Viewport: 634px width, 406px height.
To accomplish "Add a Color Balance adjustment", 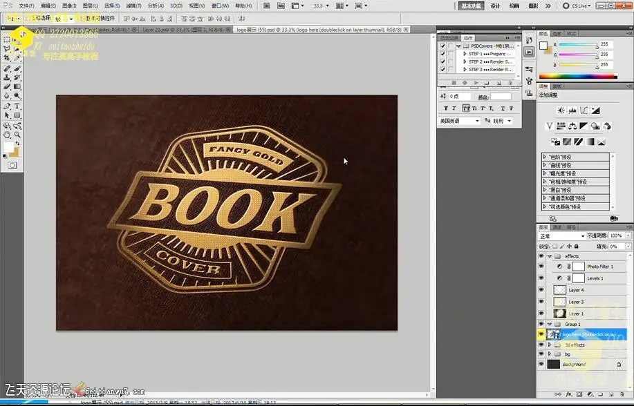I will (572, 126).
